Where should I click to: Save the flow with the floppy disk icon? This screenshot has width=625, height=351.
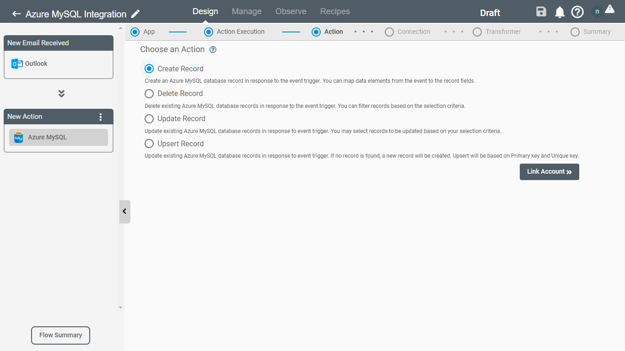click(x=541, y=12)
